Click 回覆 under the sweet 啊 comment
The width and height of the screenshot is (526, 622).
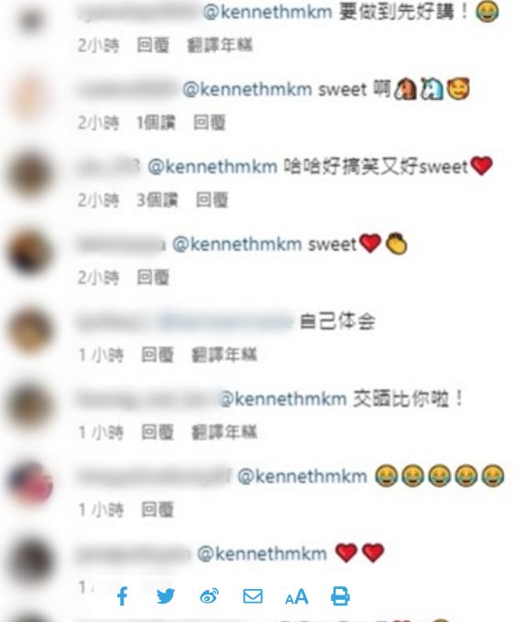point(210,123)
